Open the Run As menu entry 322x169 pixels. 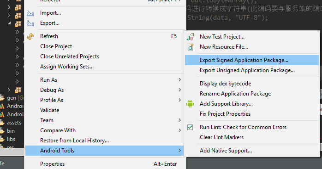(x=49, y=80)
